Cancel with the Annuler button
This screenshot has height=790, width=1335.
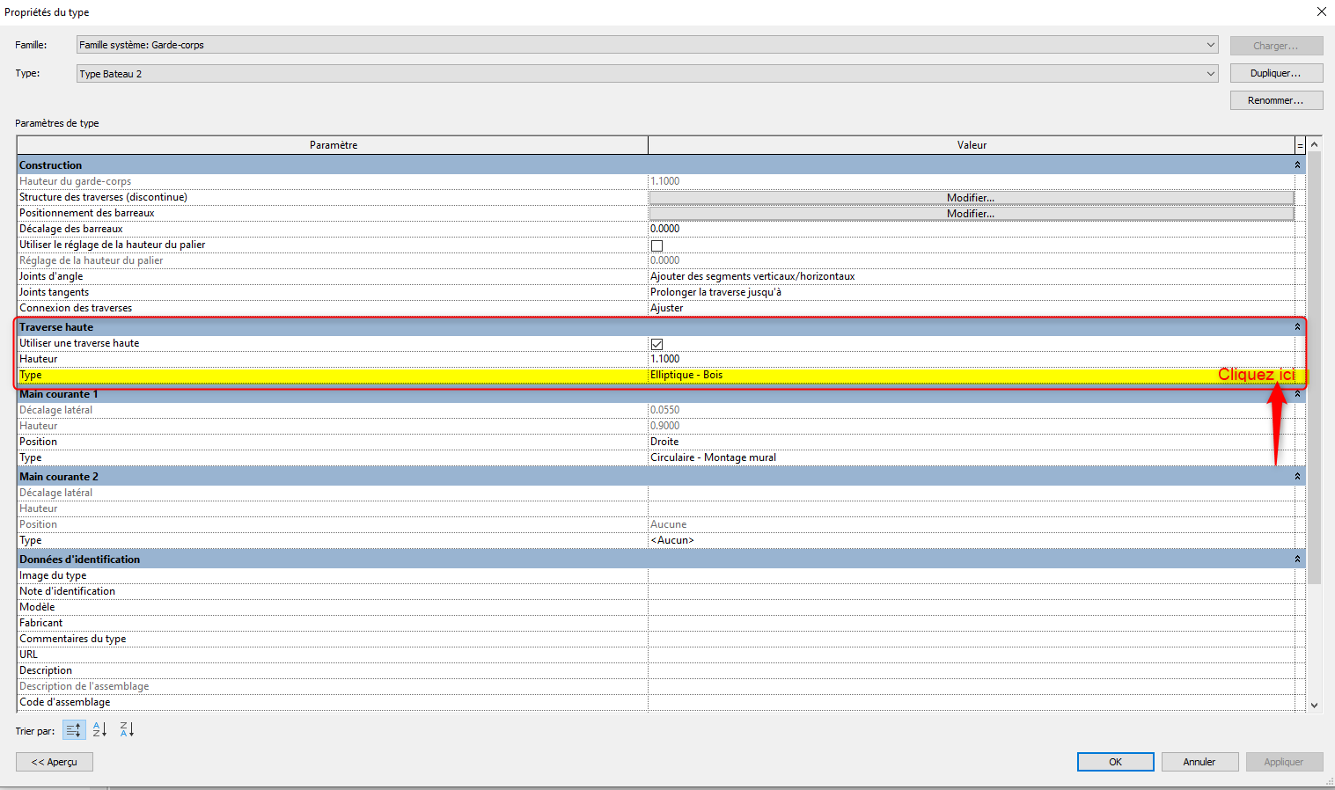[1199, 762]
